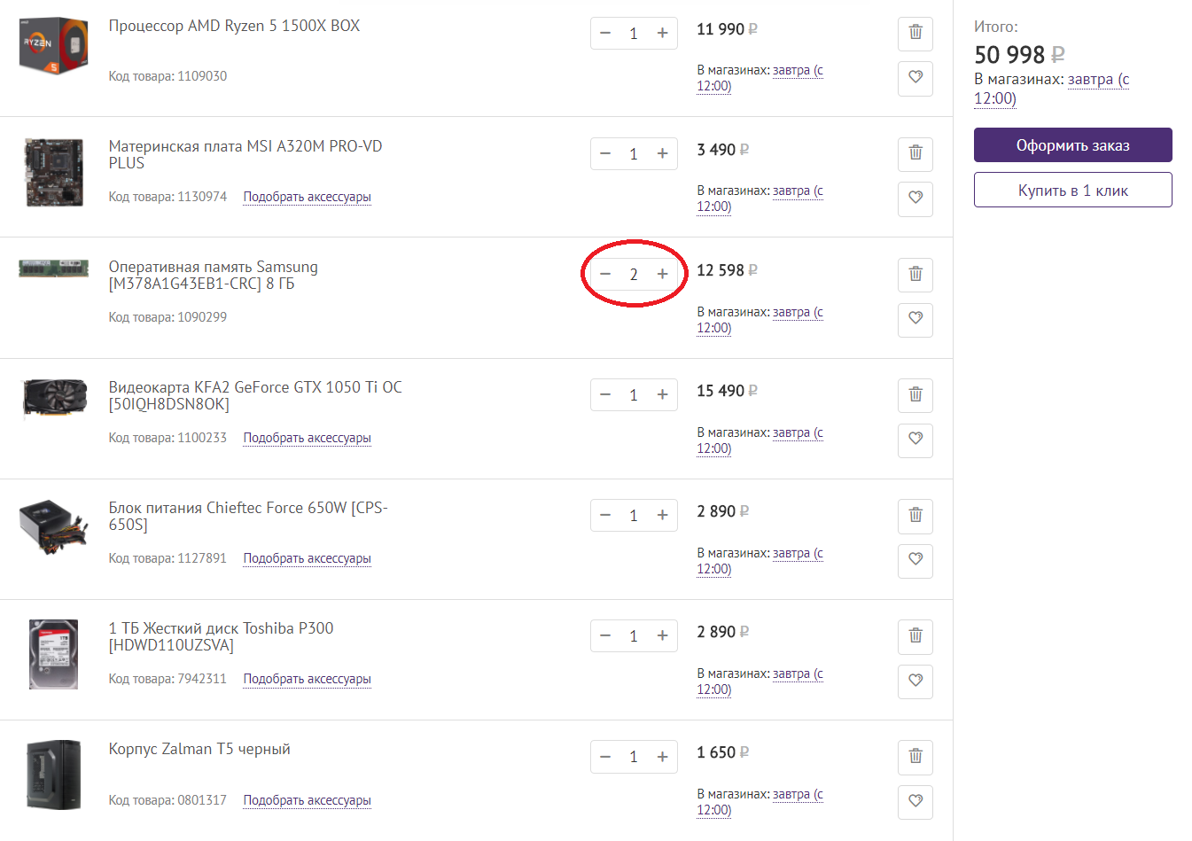Viewport: 1192px width, 841px height.
Task: Click quantity field for Zalman T5 case
Action: (x=634, y=756)
